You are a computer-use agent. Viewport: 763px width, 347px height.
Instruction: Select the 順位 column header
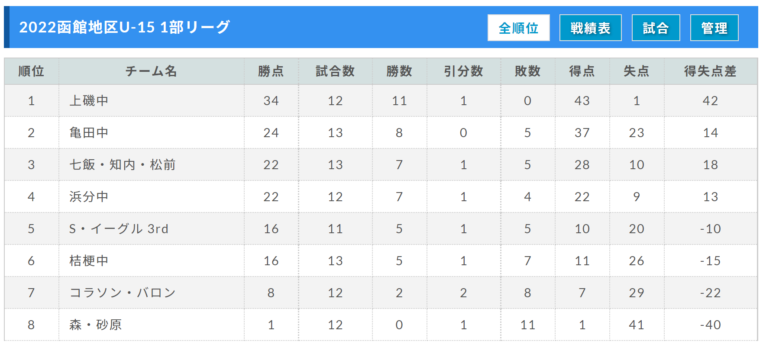(x=32, y=71)
